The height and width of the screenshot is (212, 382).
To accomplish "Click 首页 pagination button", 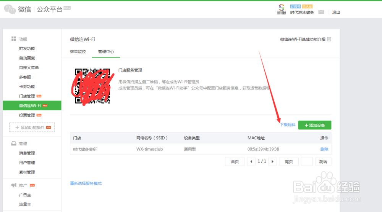I will (x=235, y=161).
